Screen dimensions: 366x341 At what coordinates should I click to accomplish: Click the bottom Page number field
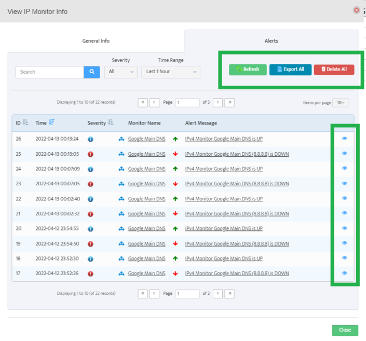pos(187,294)
